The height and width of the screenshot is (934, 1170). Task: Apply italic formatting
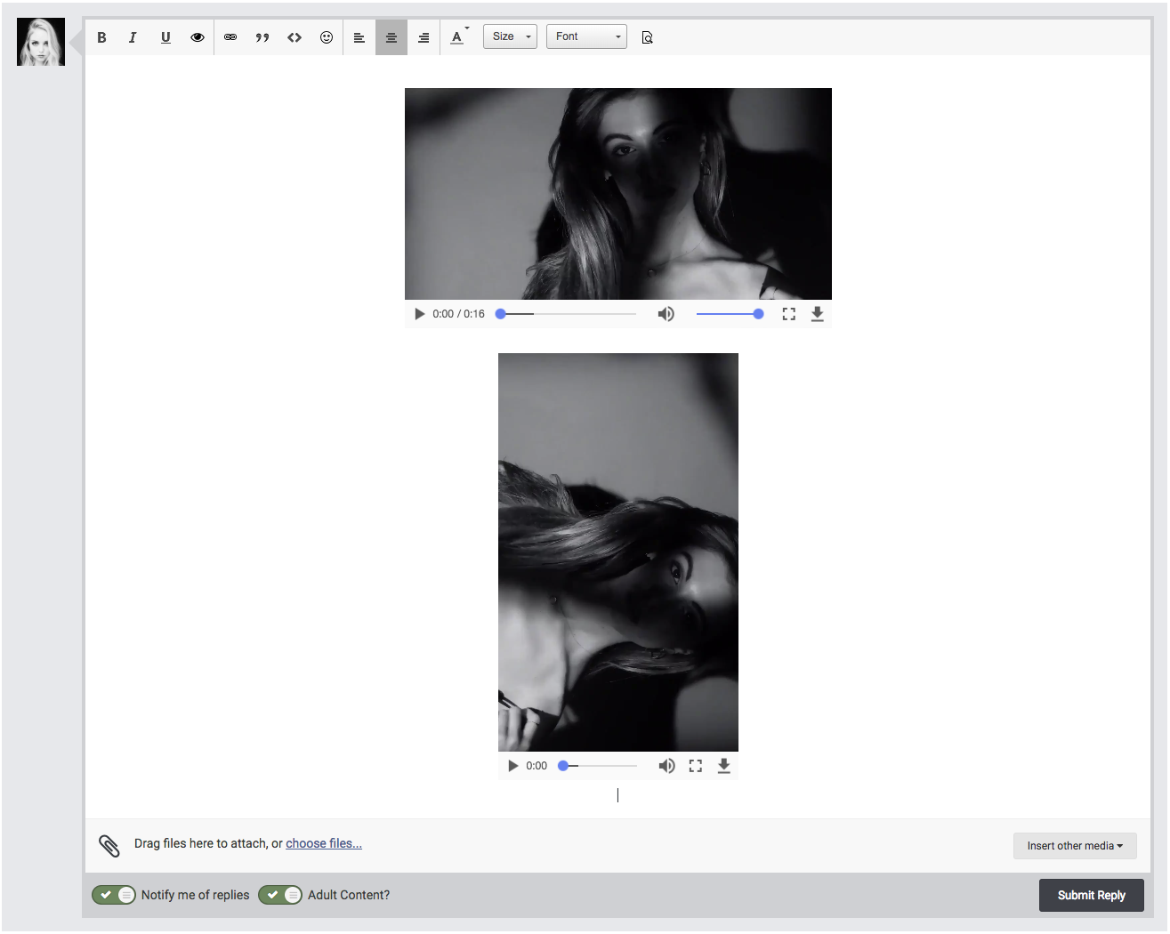pos(133,37)
